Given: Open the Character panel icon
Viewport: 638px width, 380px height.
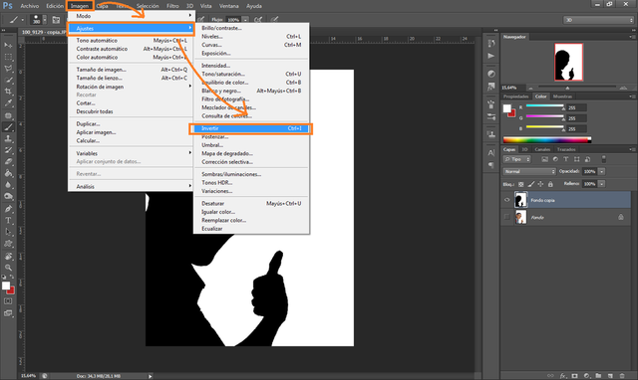Looking at the screenshot, I should coord(491,153).
